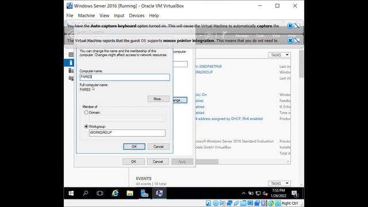Click the keyboard capture icon beside Right Ctrl

click(278, 203)
